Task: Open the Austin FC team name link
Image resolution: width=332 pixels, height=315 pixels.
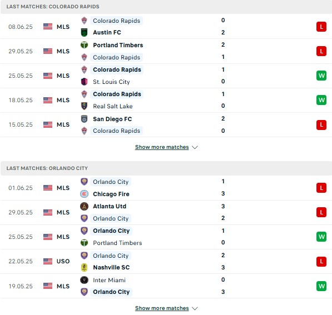Action: 107,33
